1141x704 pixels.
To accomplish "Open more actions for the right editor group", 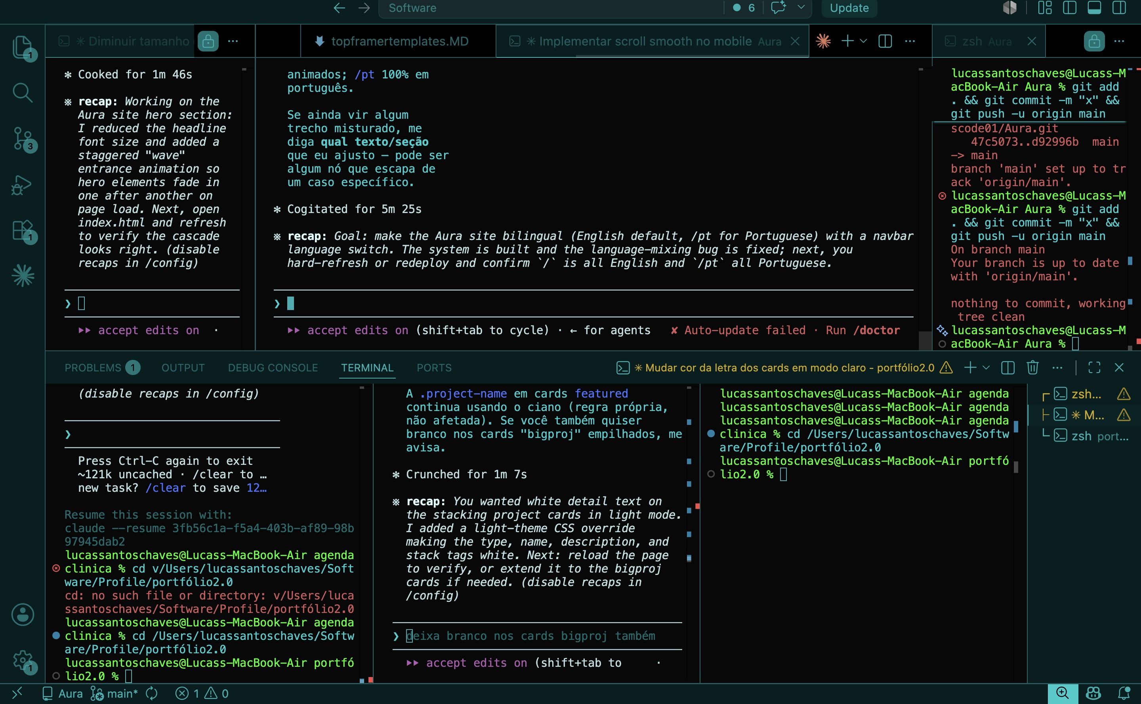I will coord(1119,42).
